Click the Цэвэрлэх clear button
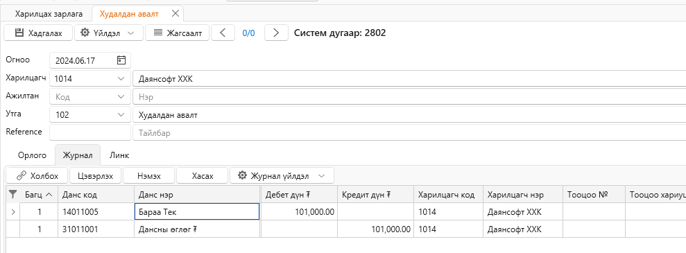The height and width of the screenshot is (253, 686). click(96, 175)
